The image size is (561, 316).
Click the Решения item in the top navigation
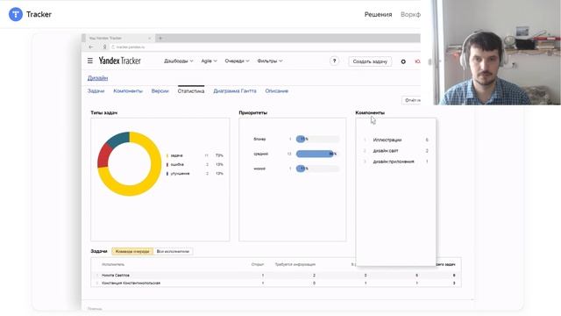[x=378, y=14]
